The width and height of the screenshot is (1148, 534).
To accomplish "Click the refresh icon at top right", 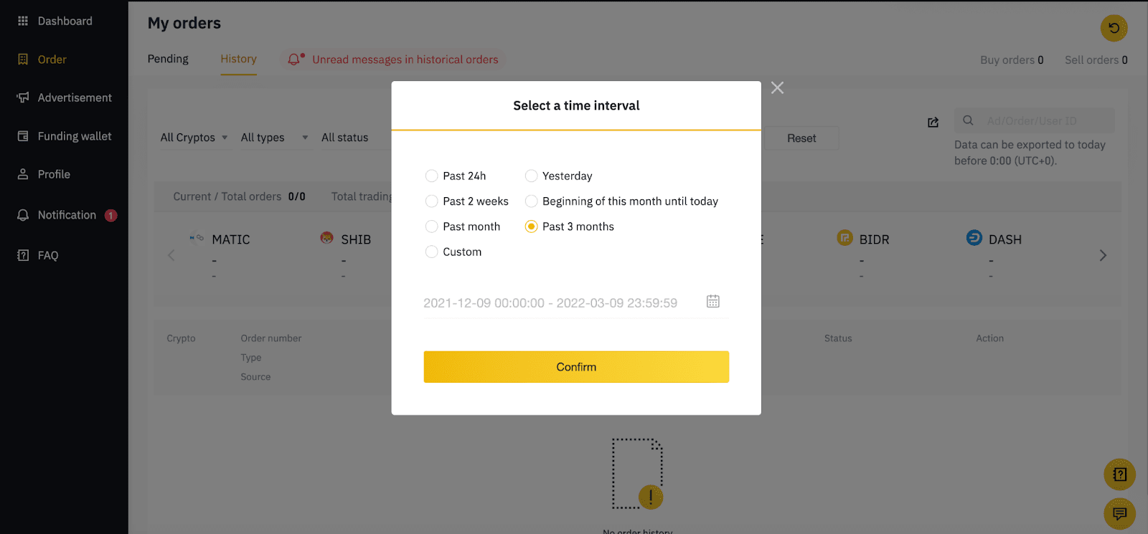I will click(x=1114, y=28).
